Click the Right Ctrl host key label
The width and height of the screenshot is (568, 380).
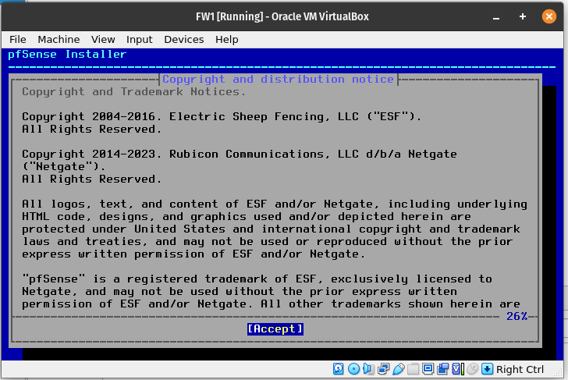520,369
